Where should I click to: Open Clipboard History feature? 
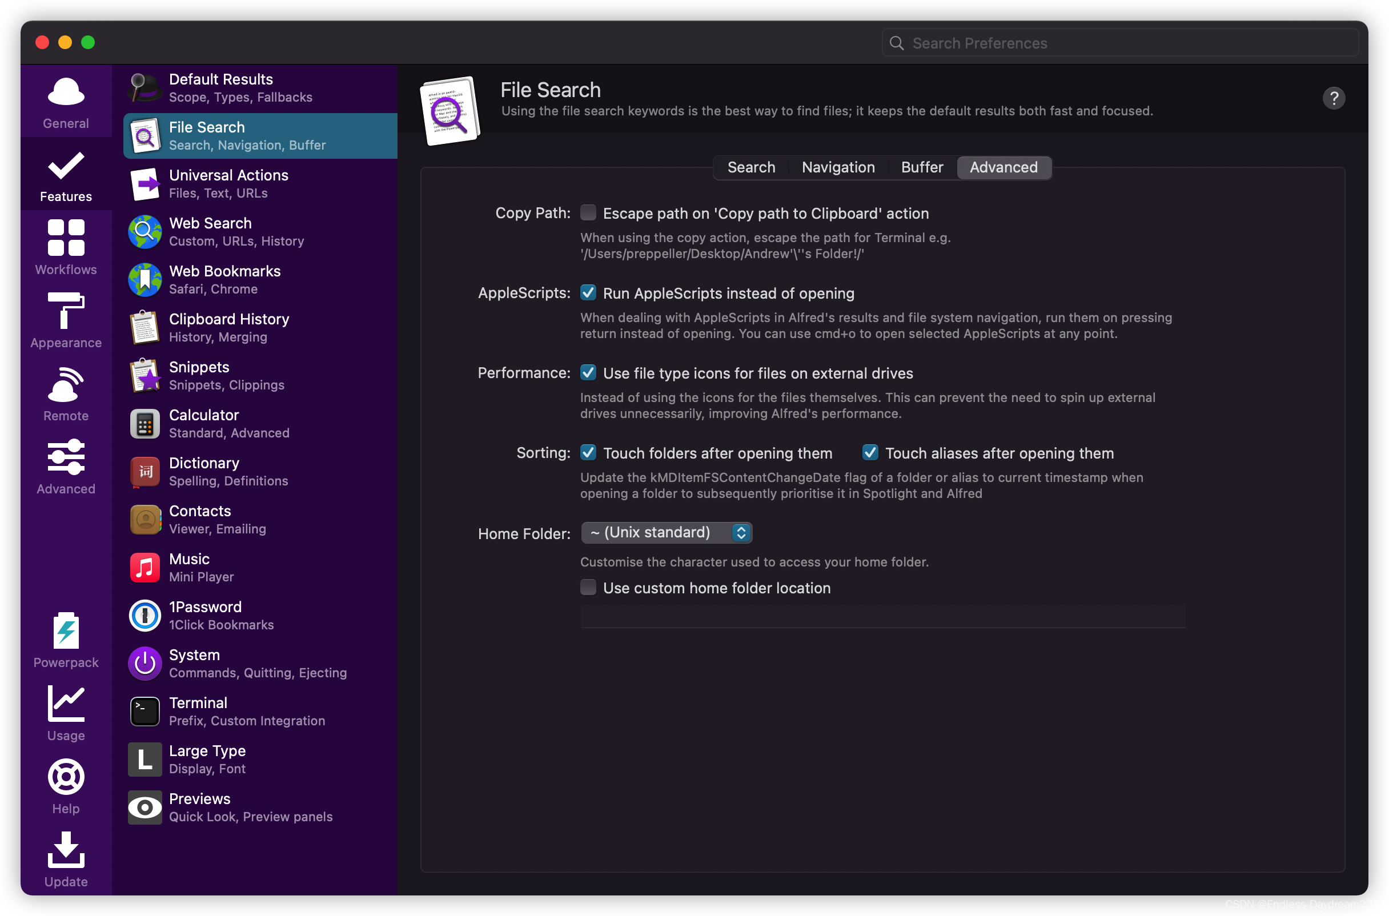point(229,327)
